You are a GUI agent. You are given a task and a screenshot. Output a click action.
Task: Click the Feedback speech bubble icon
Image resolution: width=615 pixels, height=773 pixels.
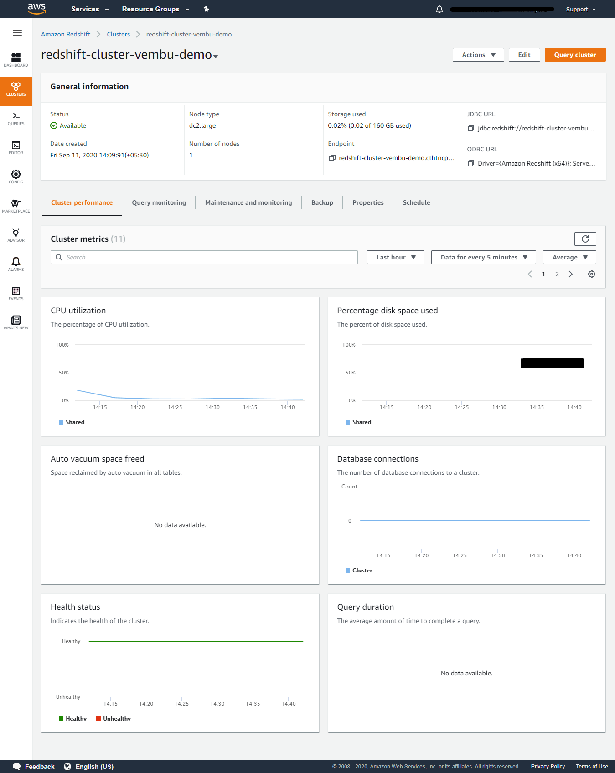click(16, 766)
